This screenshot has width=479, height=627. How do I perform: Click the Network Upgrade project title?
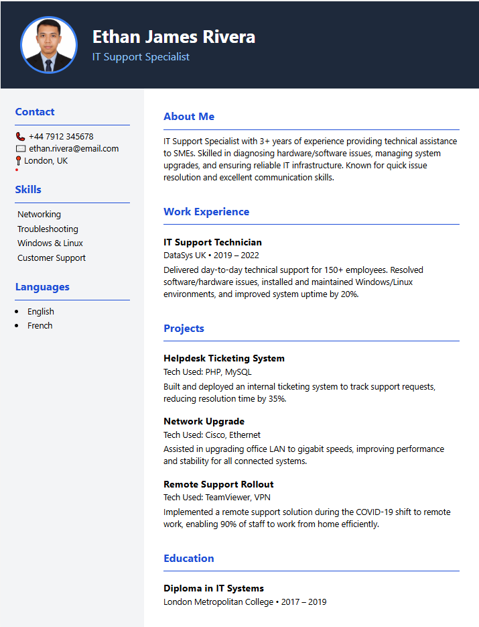(x=204, y=422)
